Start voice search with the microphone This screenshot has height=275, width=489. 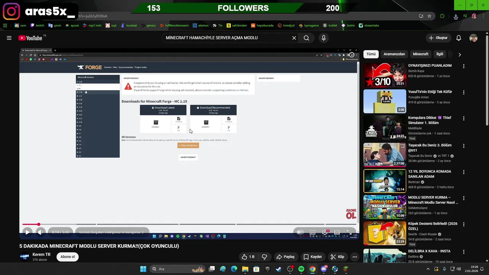coord(324,38)
